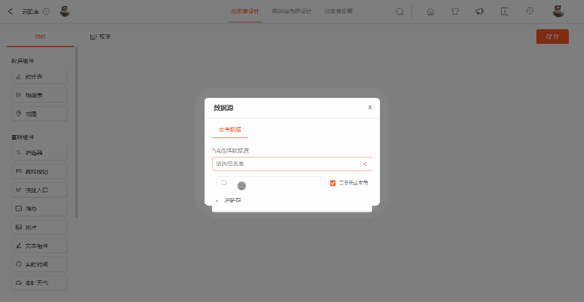Open the avatar next to 云图库
584x302 pixels.
tap(65, 11)
